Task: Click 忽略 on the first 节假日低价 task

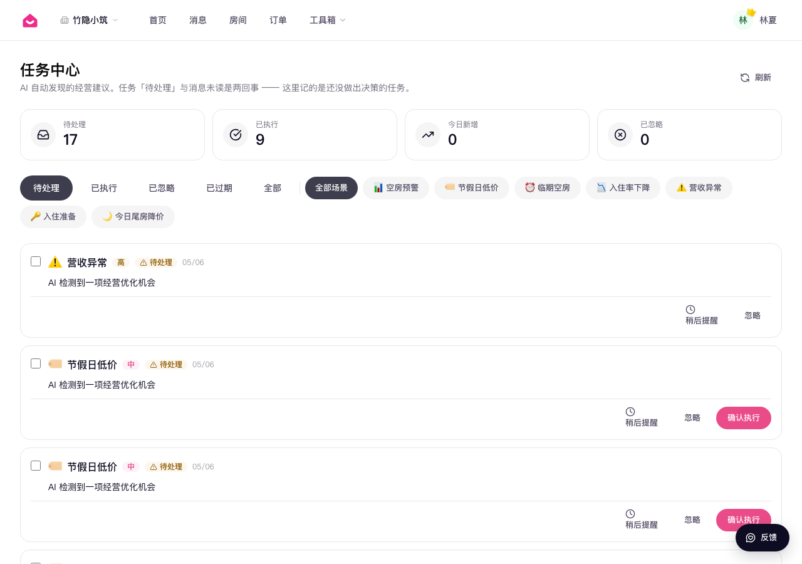Action: [692, 418]
